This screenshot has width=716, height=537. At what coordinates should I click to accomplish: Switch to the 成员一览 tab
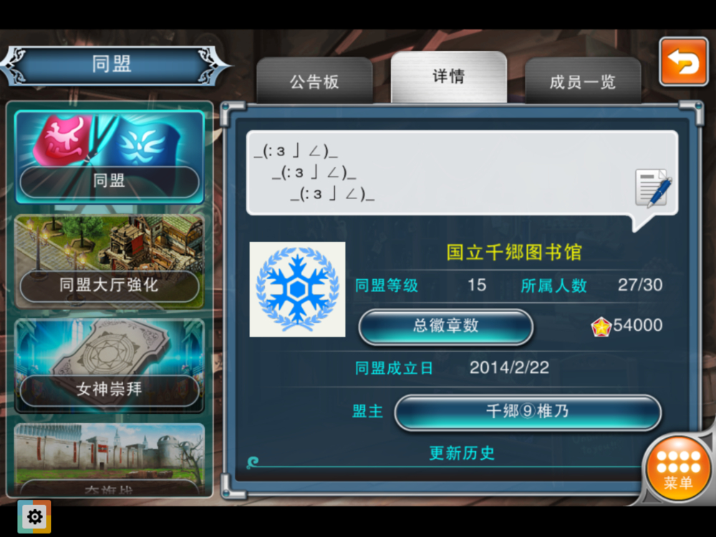(583, 82)
